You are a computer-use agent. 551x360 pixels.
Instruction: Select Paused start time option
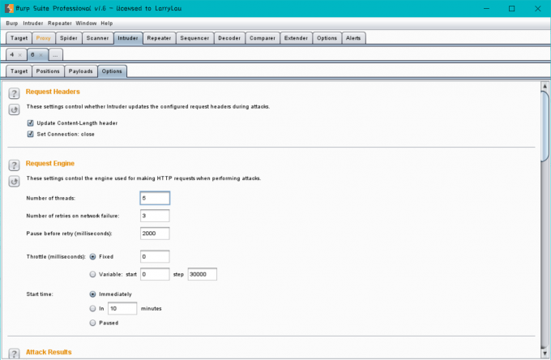pos(92,323)
